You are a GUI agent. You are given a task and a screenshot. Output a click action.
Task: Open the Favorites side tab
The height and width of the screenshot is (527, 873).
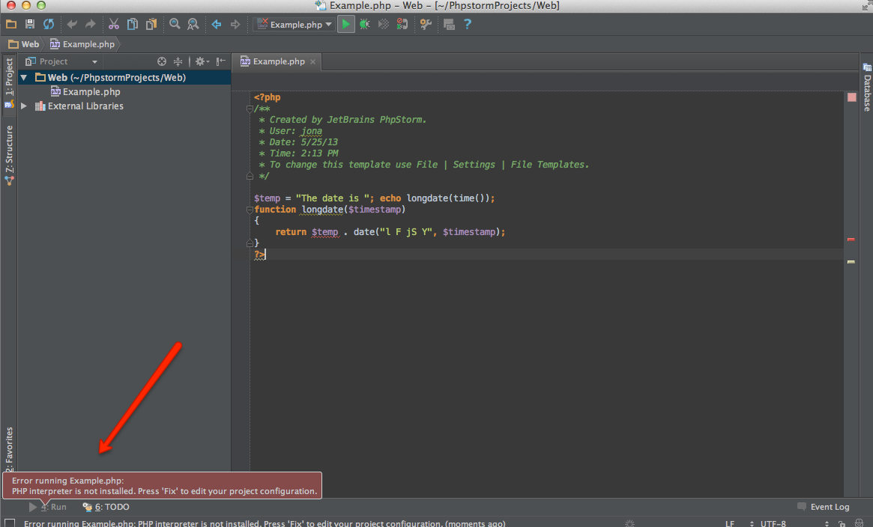point(9,449)
